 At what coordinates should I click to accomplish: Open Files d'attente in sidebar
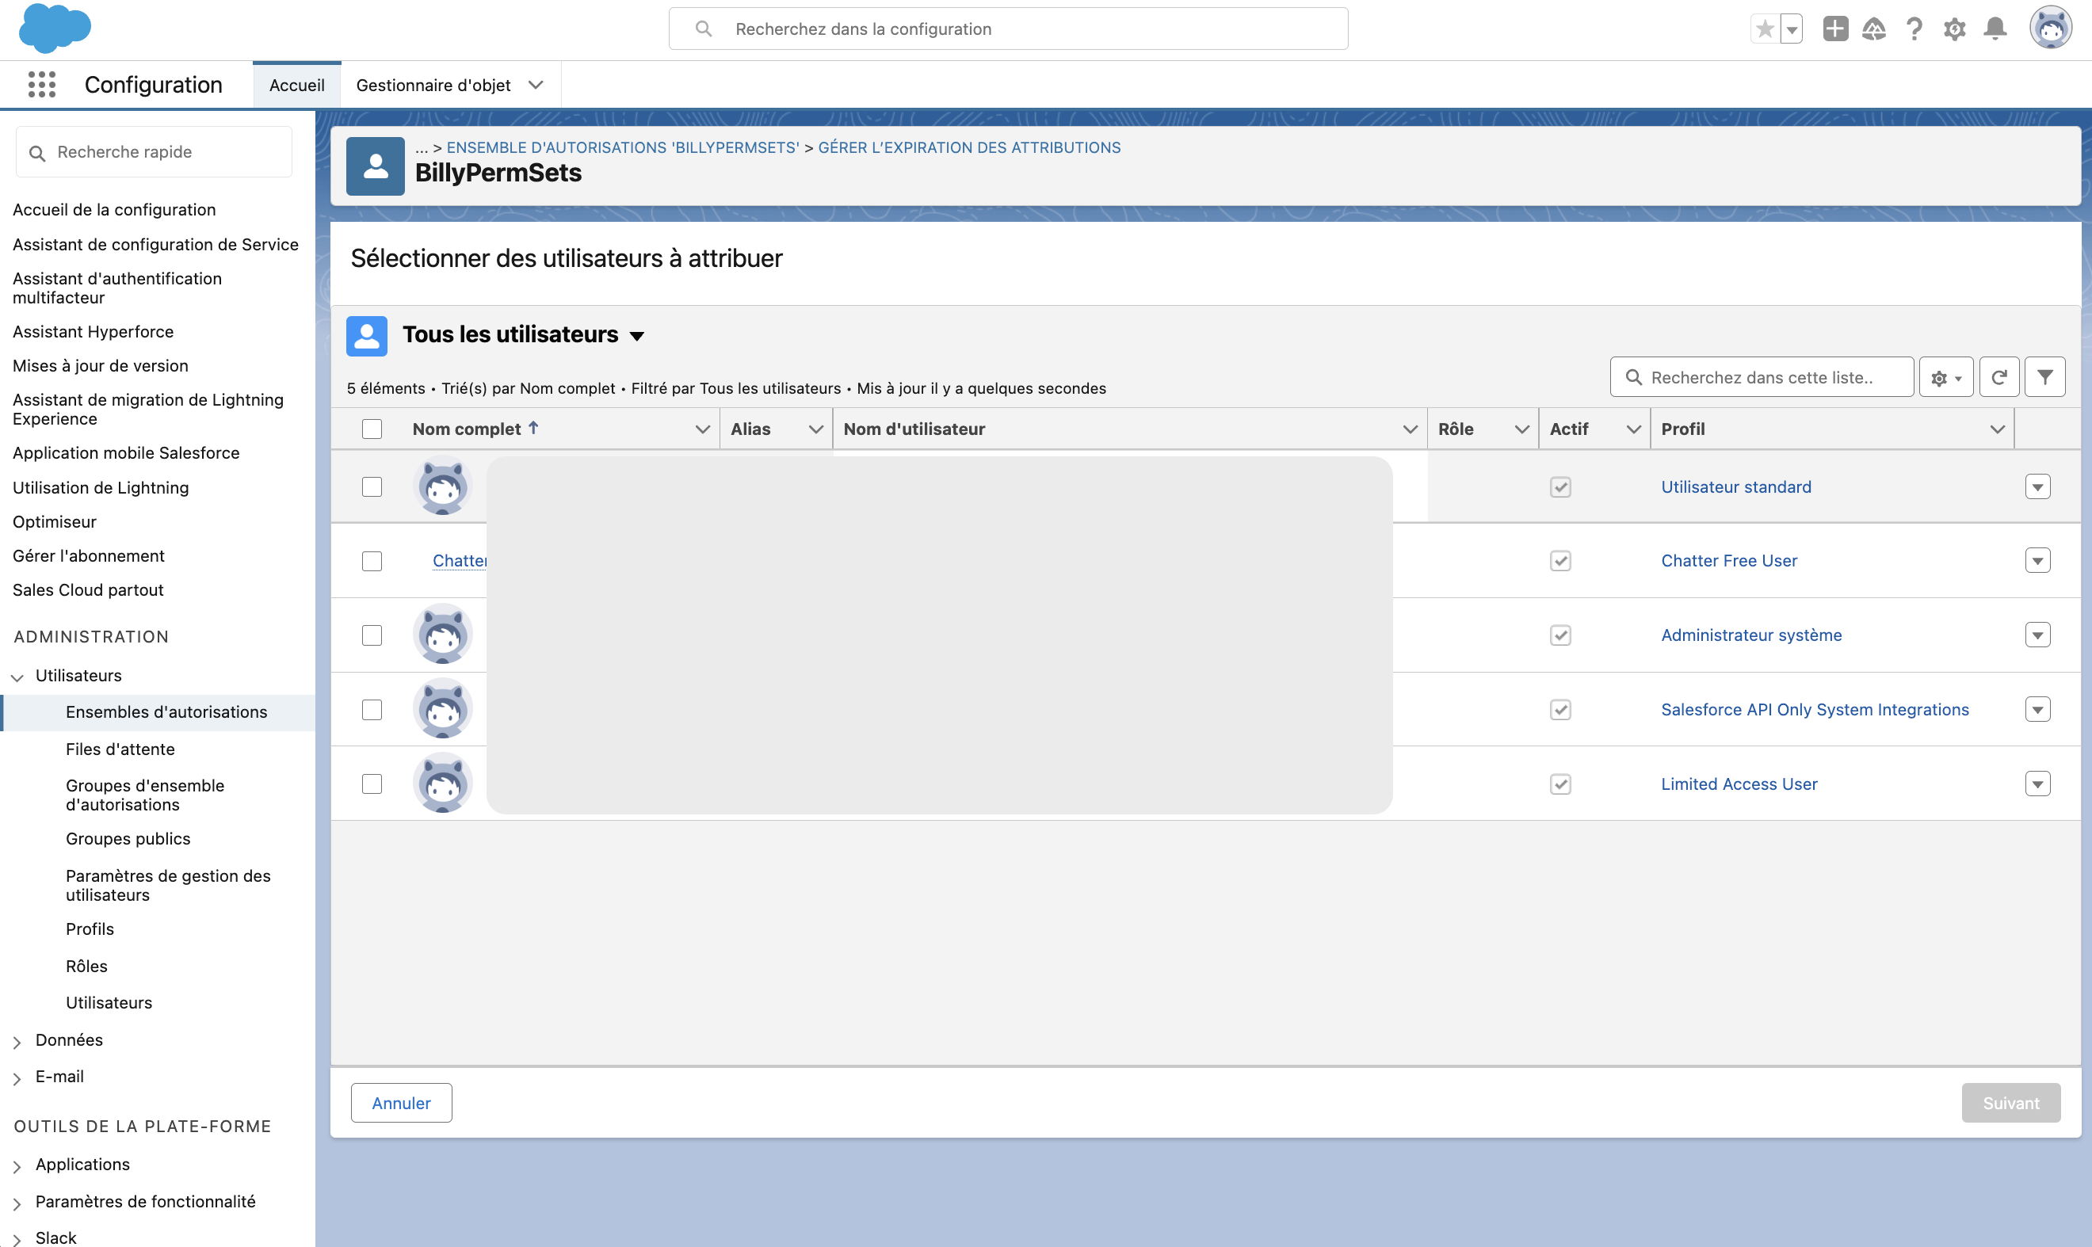coord(120,749)
